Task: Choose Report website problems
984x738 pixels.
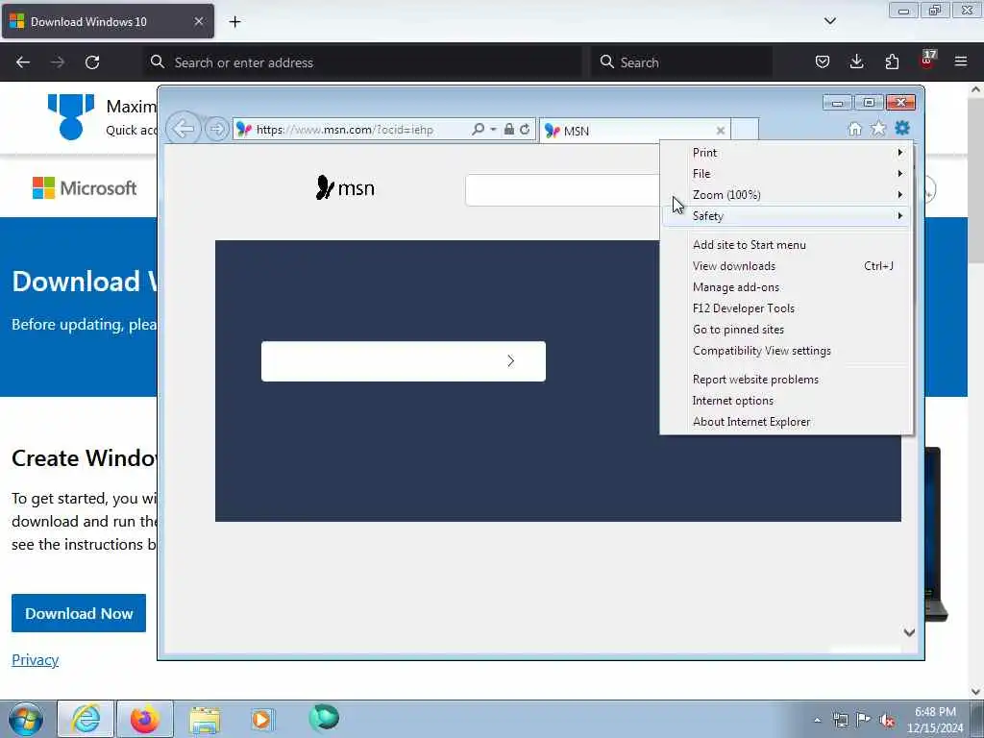Action: (x=786, y=380)
